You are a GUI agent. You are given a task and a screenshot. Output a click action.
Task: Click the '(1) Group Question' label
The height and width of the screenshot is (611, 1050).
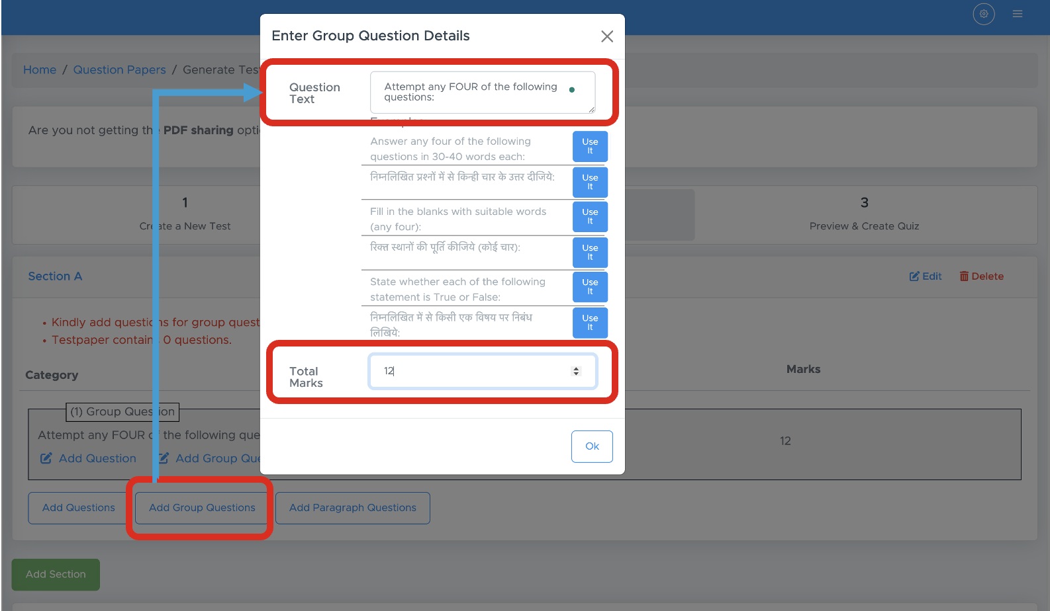coord(122,412)
